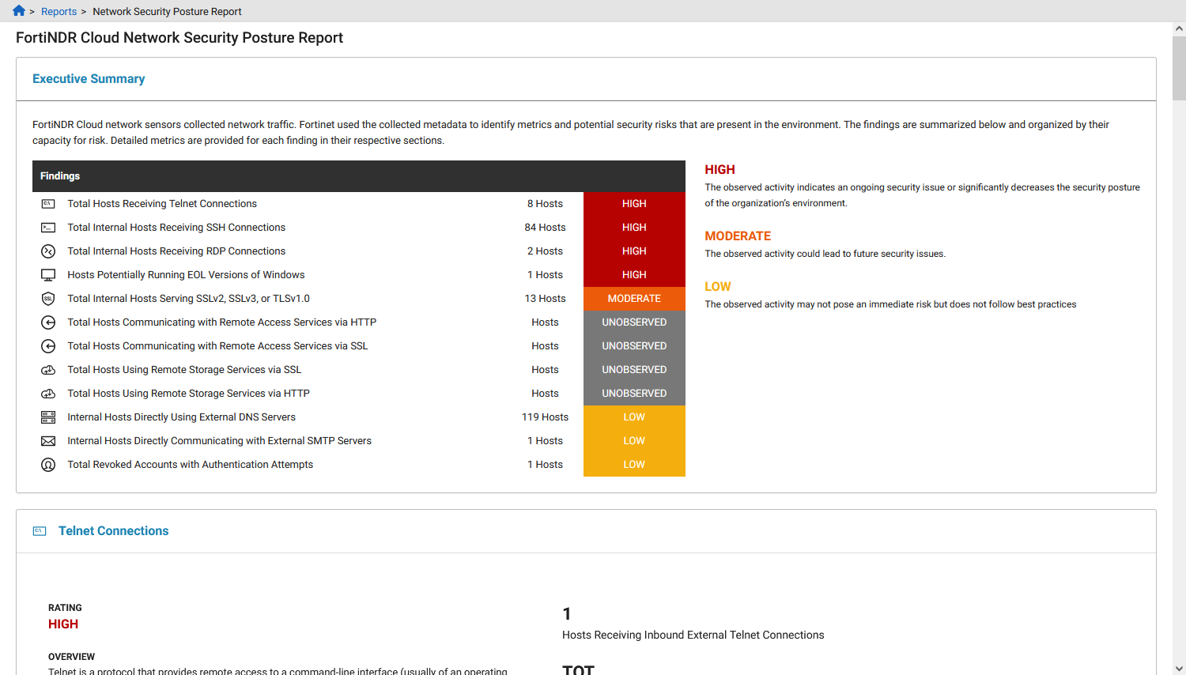The image size is (1186, 675).
Task: Click the envelope icon for SMTP servers finding
Action: tap(48, 440)
